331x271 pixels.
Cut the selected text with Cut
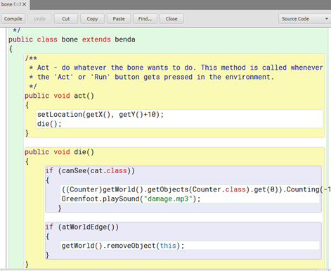66,19
